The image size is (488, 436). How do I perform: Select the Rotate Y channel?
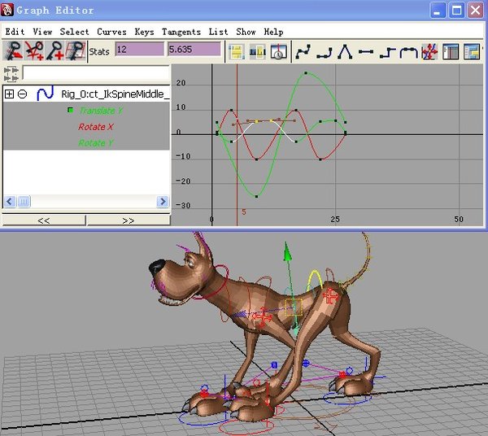coord(95,143)
